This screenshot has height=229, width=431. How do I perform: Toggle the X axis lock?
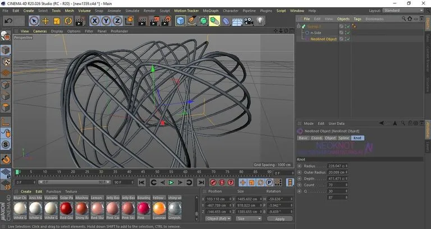[94, 21]
